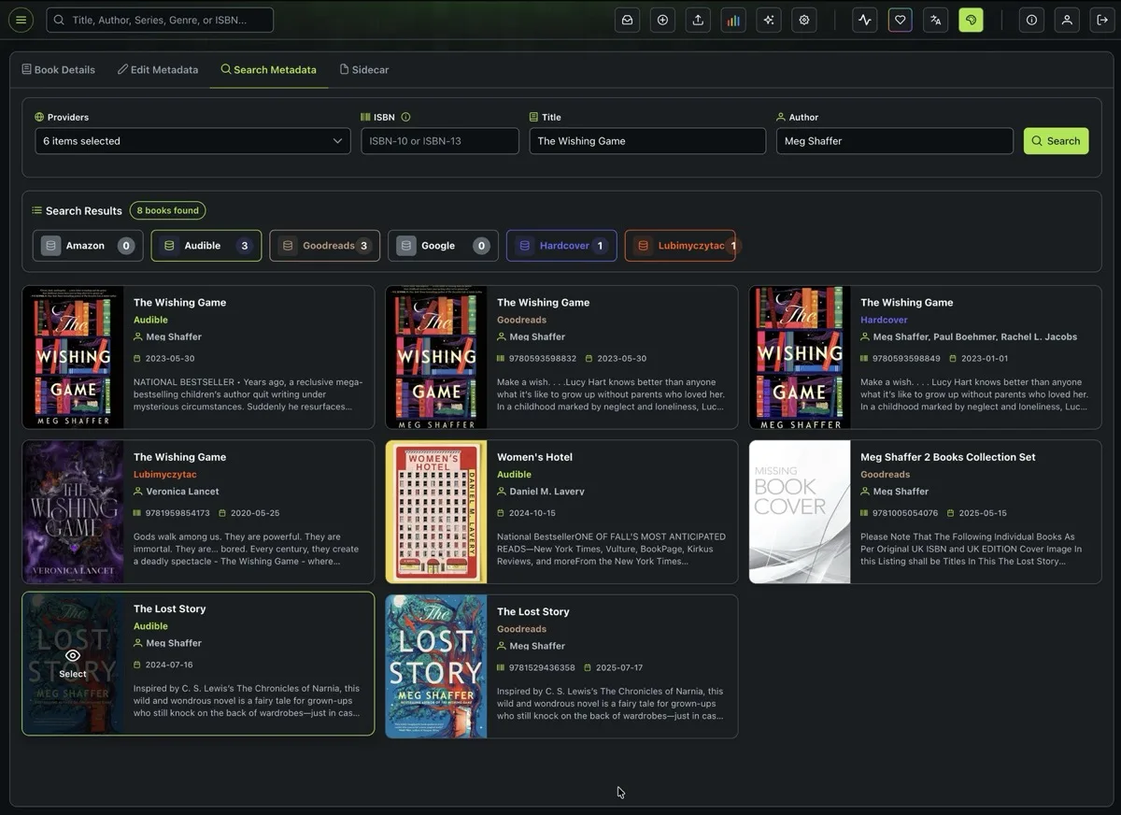This screenshot has width=1121, height=815.
Task: Click the 'NATIONAL BESTSELLER' description on Audible Wishing Game
Action: (x=248, y=394)
